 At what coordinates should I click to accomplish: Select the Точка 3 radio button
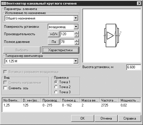pyautogui.click(x=56, y=92)
